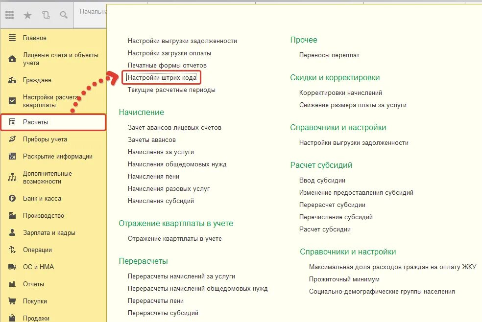Image resolution: width=482 pixels, height=322 pixels.
Task: Open history icon in top toolbar
Action: [46, 15]
